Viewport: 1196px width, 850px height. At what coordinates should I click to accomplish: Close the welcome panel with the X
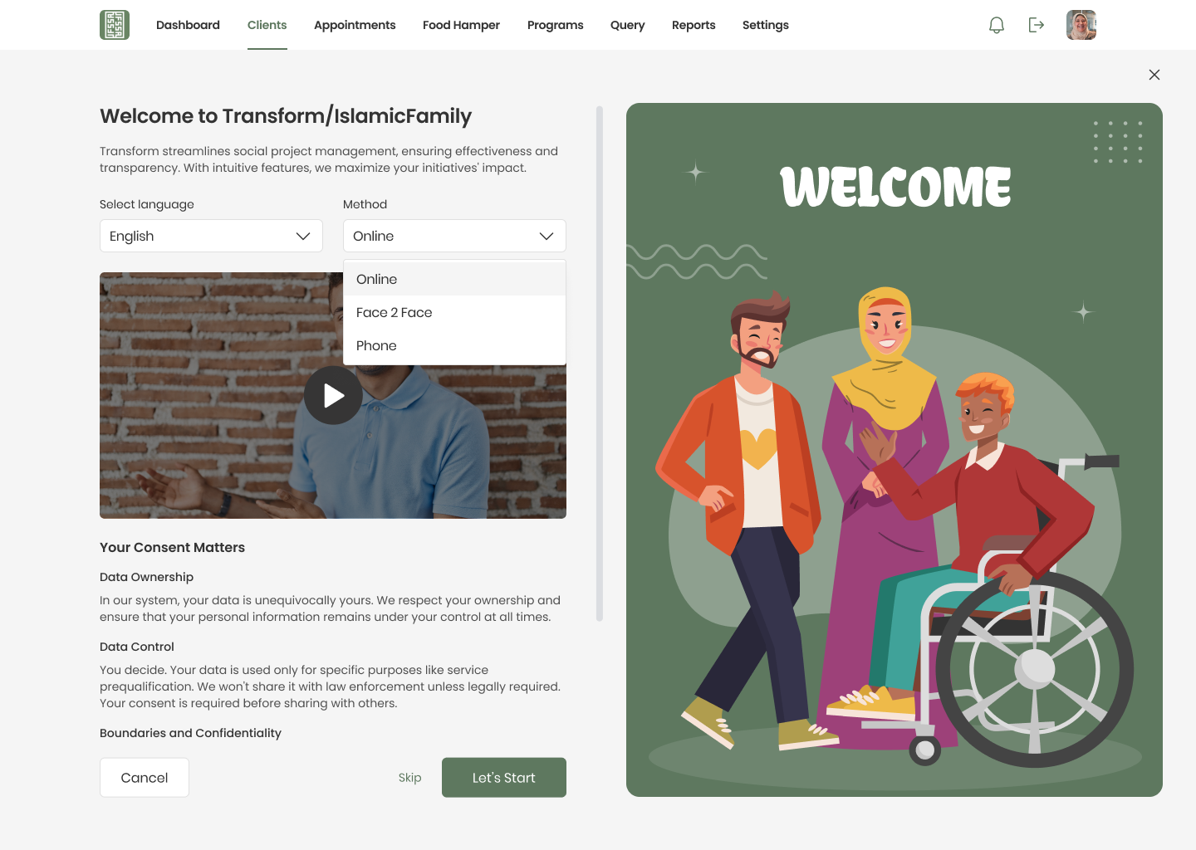tap(1154, 75)
